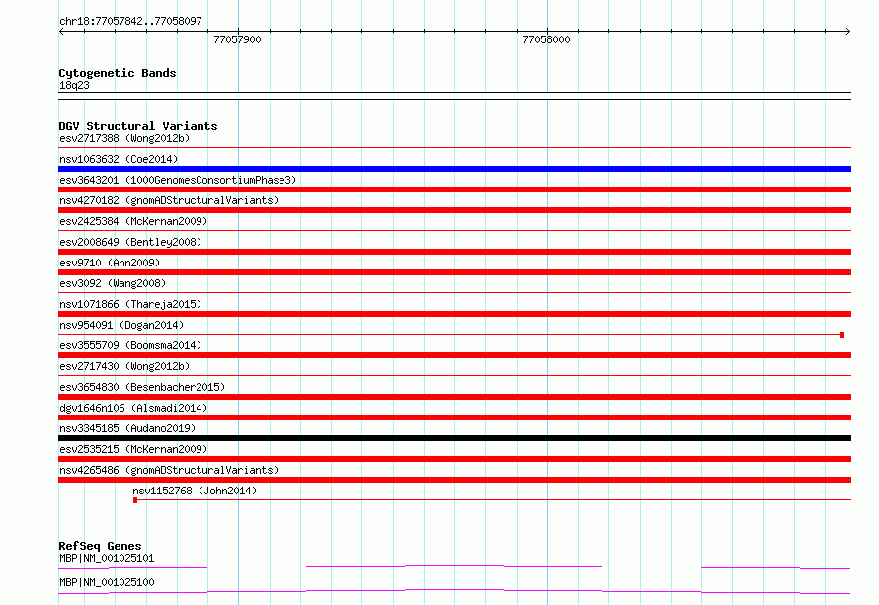
Task: Click the 77058000 ruler position label
Action: [546, 39]
